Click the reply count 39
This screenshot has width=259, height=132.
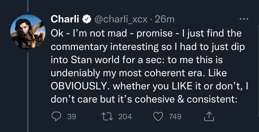(72, 117)
